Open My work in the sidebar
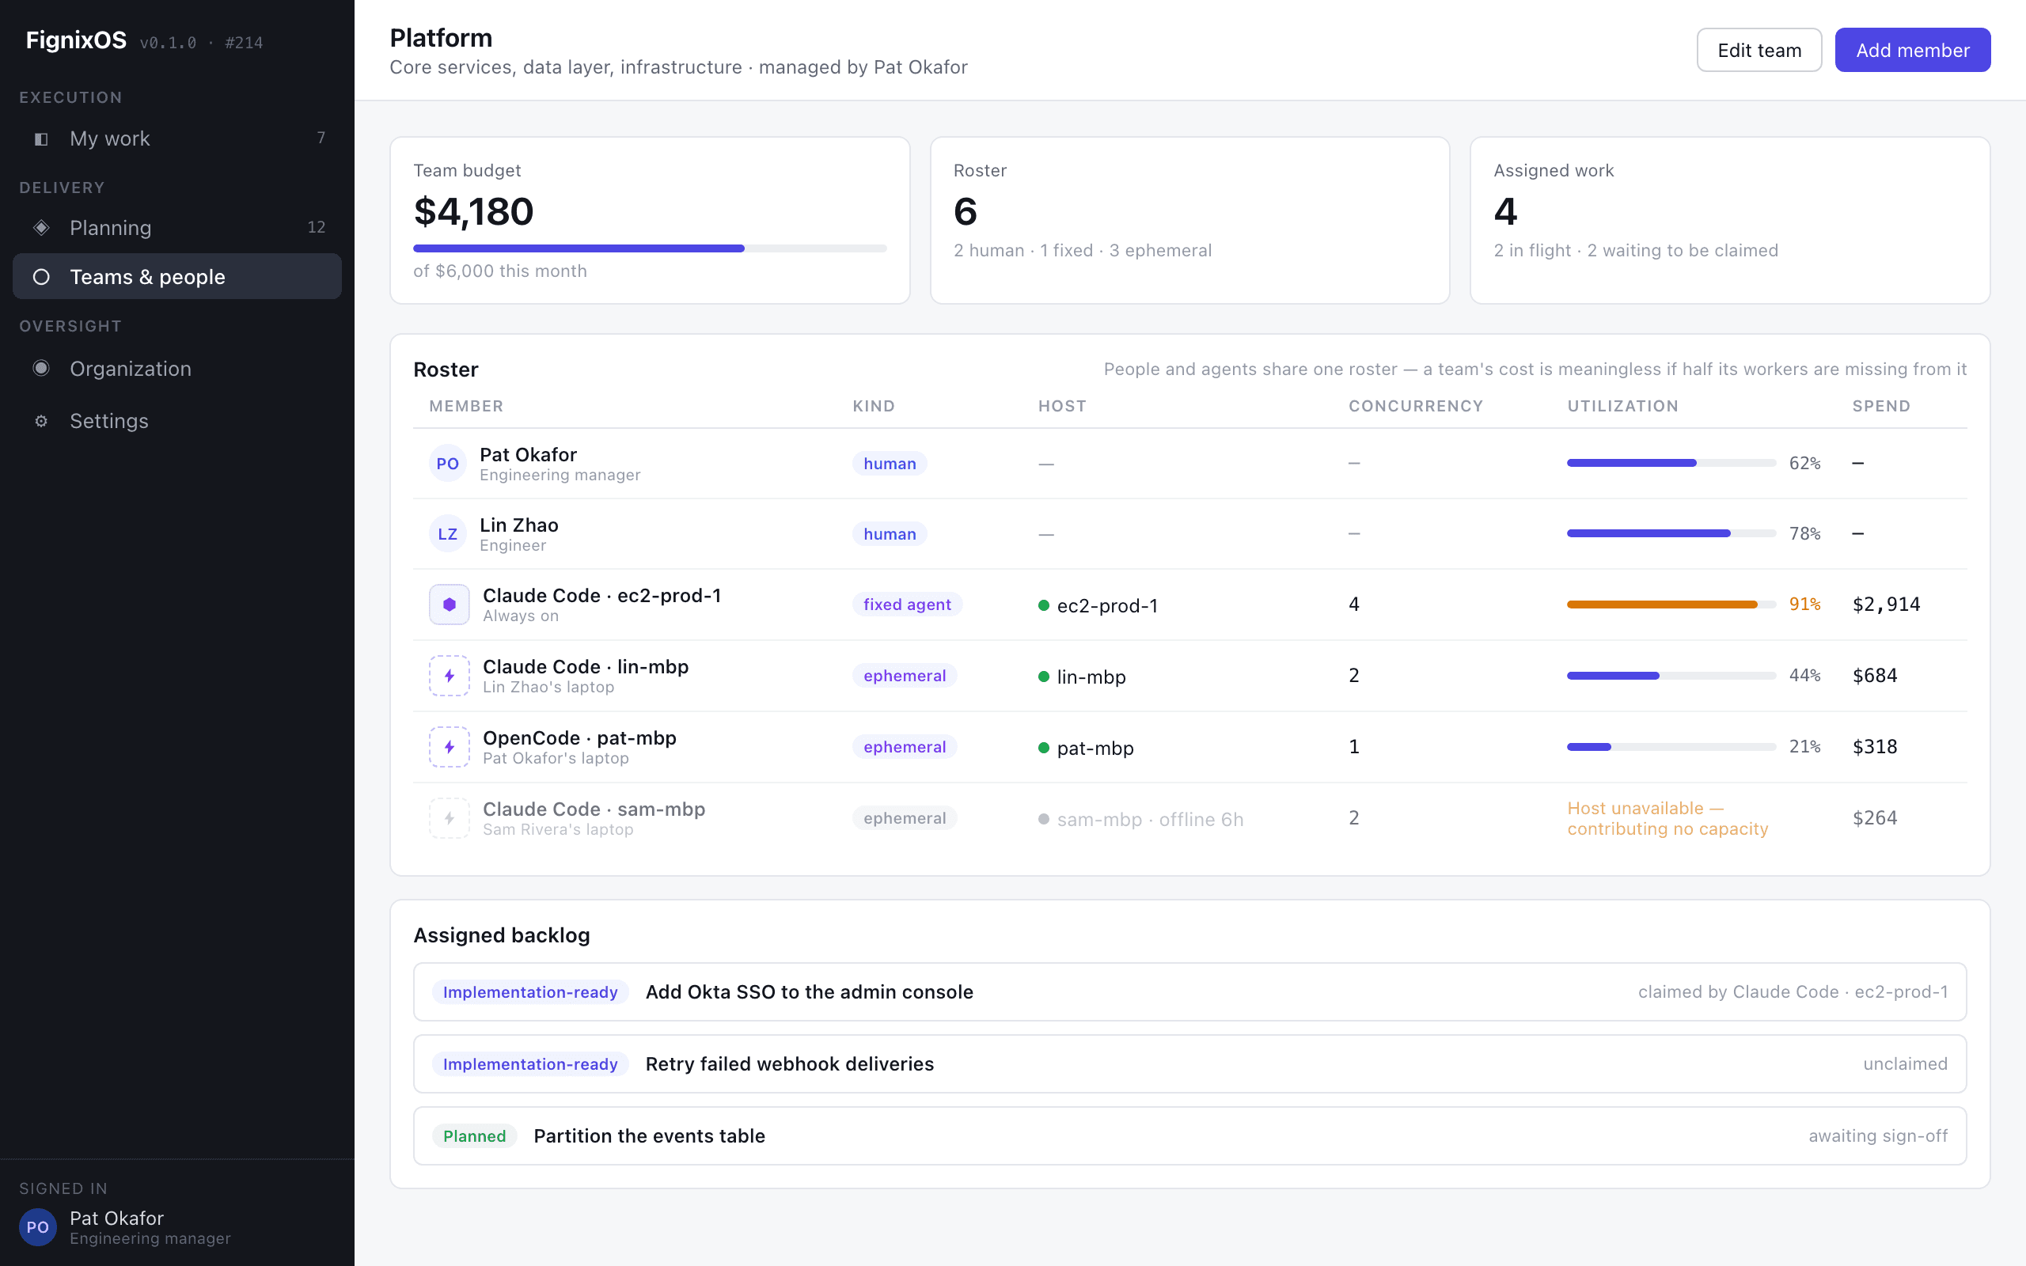 177,139
